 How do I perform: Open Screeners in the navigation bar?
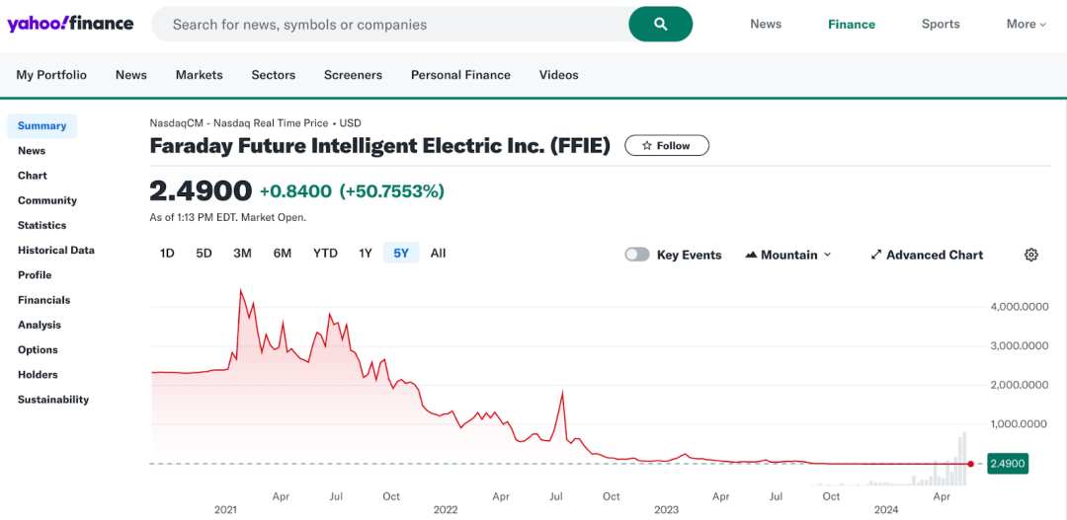(353, 75)
